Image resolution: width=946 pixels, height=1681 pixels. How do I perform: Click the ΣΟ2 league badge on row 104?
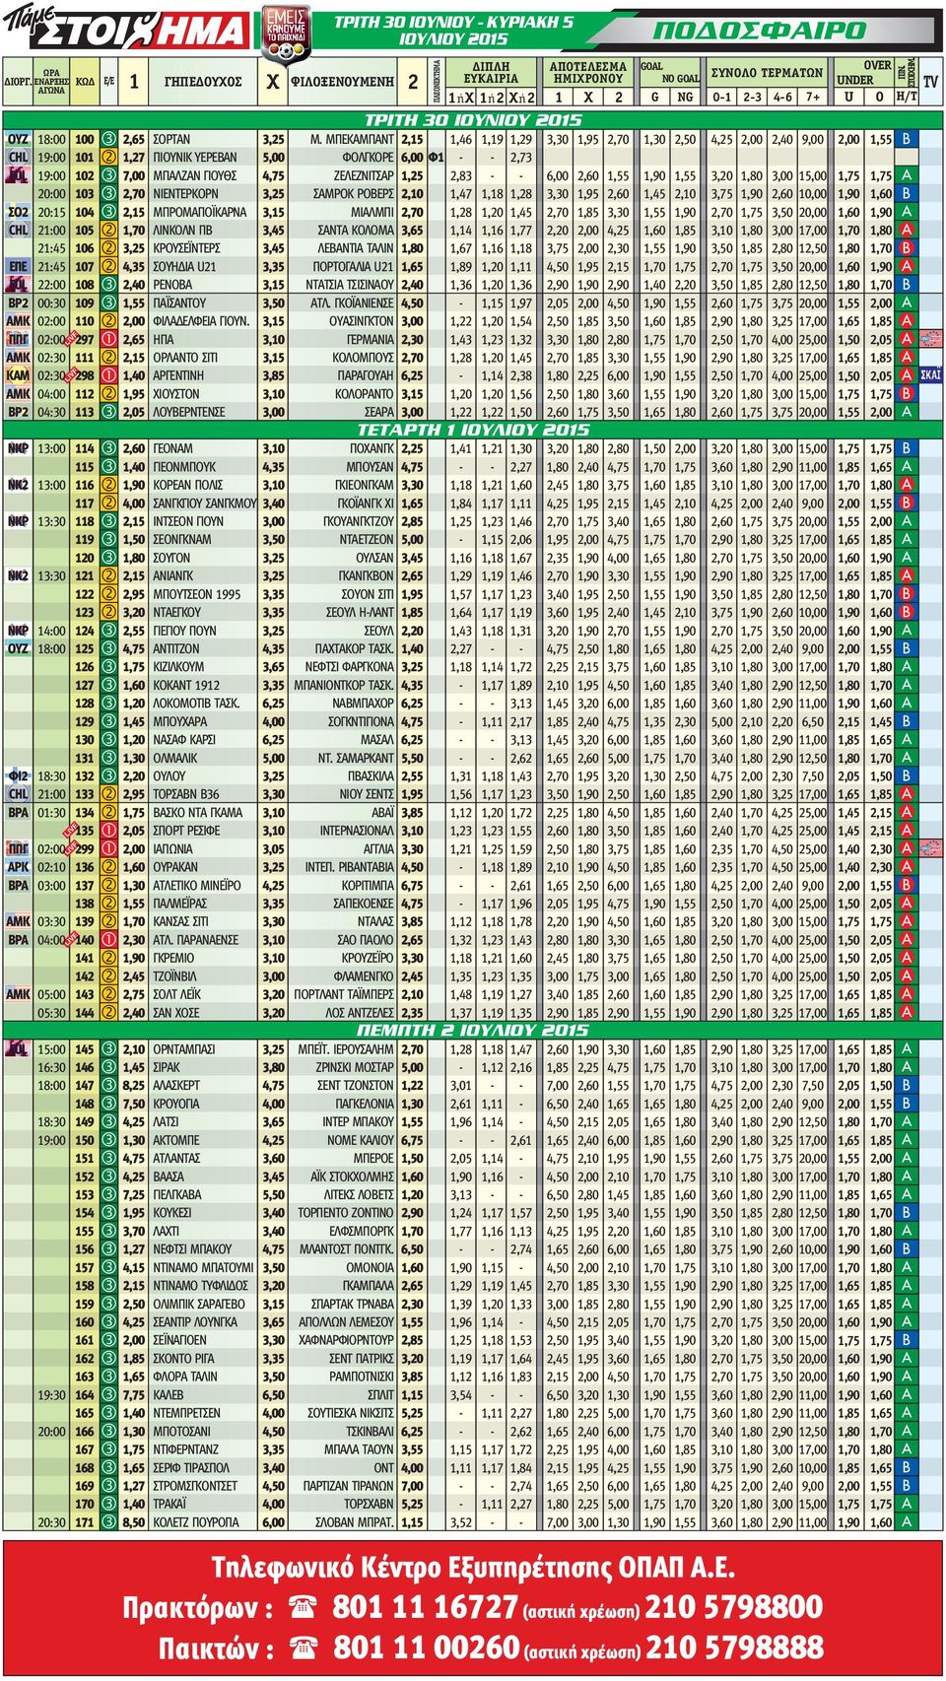point(18,212)
